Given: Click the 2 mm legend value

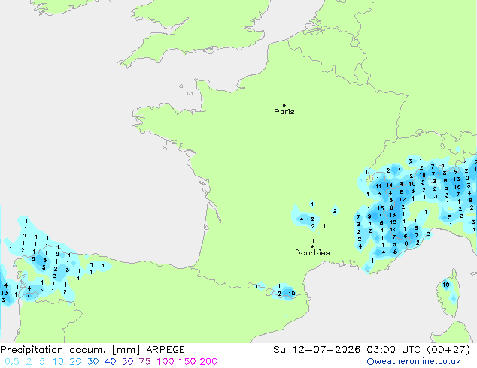Looking at the screenshot, I should tap(29, 362).
